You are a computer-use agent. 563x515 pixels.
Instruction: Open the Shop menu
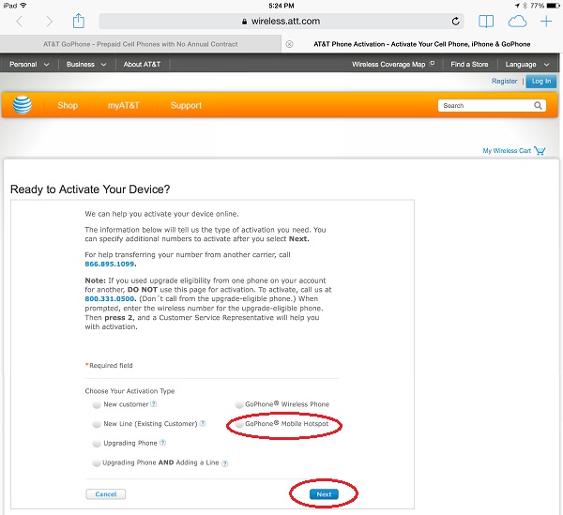click(x=68, y=105)
